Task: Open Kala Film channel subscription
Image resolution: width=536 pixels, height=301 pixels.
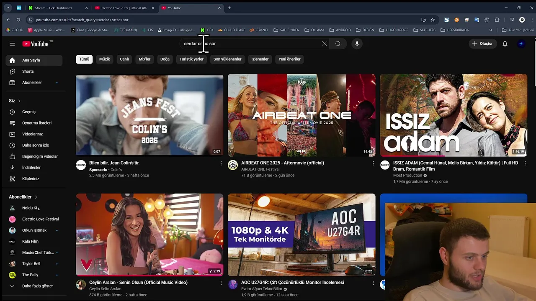Action: click(34, 241)
